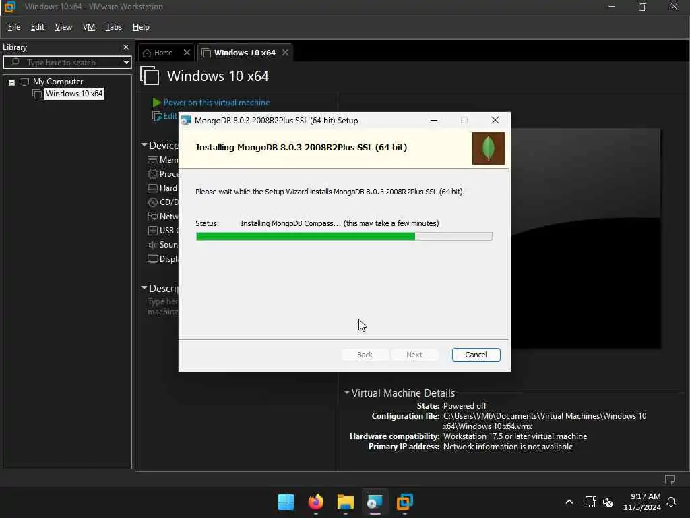Click the Sound Card device icon

pos(153,245)
